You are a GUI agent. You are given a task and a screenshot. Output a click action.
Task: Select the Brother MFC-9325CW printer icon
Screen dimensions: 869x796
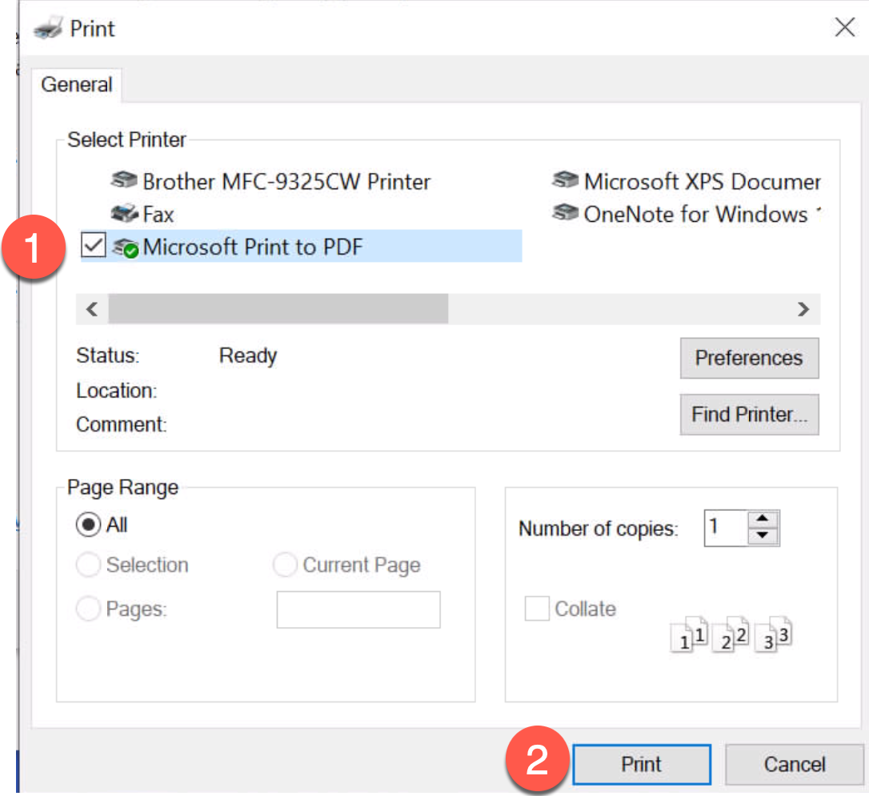tap(123, 180)
